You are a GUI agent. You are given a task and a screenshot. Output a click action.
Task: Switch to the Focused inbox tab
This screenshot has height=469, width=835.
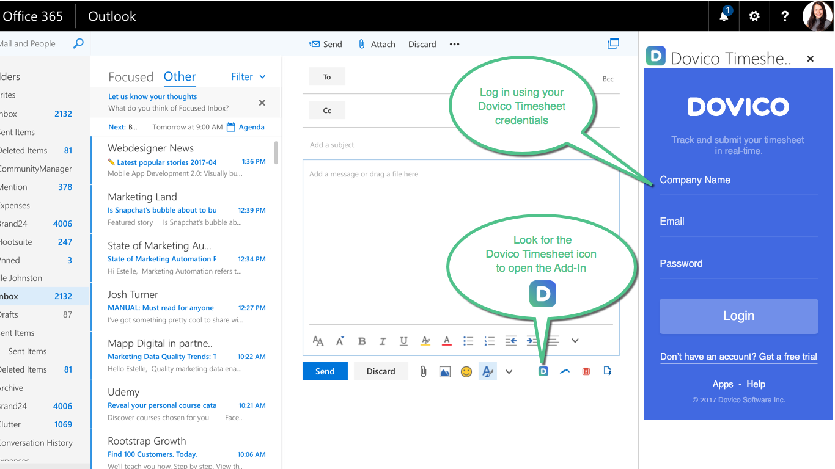131,77
